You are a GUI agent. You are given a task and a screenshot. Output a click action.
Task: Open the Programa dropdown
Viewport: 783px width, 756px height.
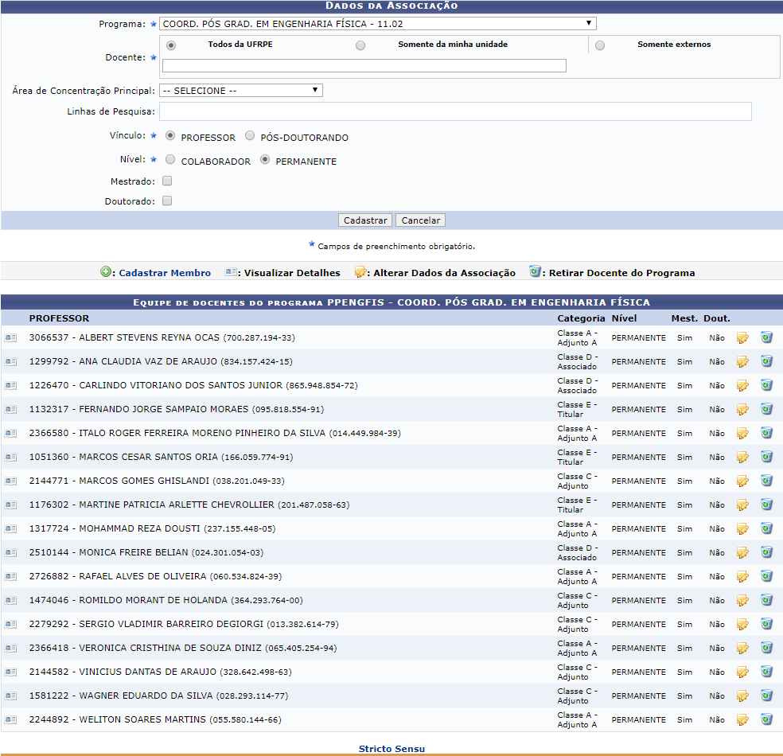click(x=377, y=23)
